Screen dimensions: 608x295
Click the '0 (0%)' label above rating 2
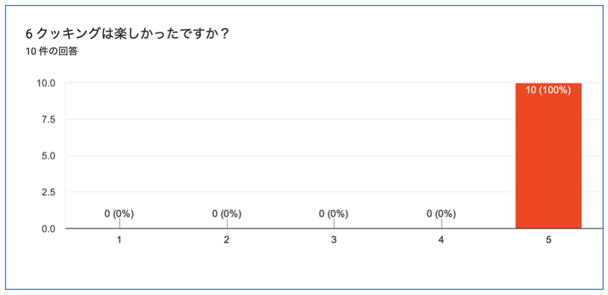tap(227, 214)
